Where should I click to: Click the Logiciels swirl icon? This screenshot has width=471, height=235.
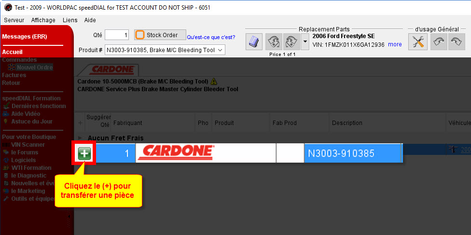coord(6,160)
